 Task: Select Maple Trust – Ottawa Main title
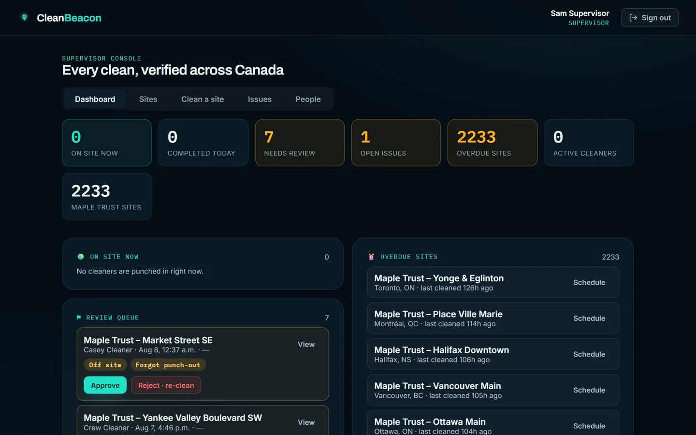pyautogui.click(x=430, y=421)
